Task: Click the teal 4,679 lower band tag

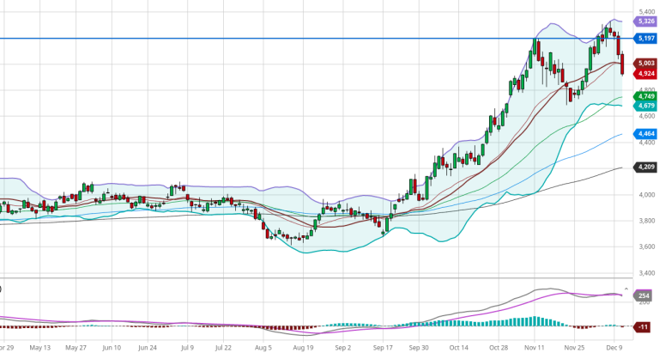Action: tap(644, 106)
